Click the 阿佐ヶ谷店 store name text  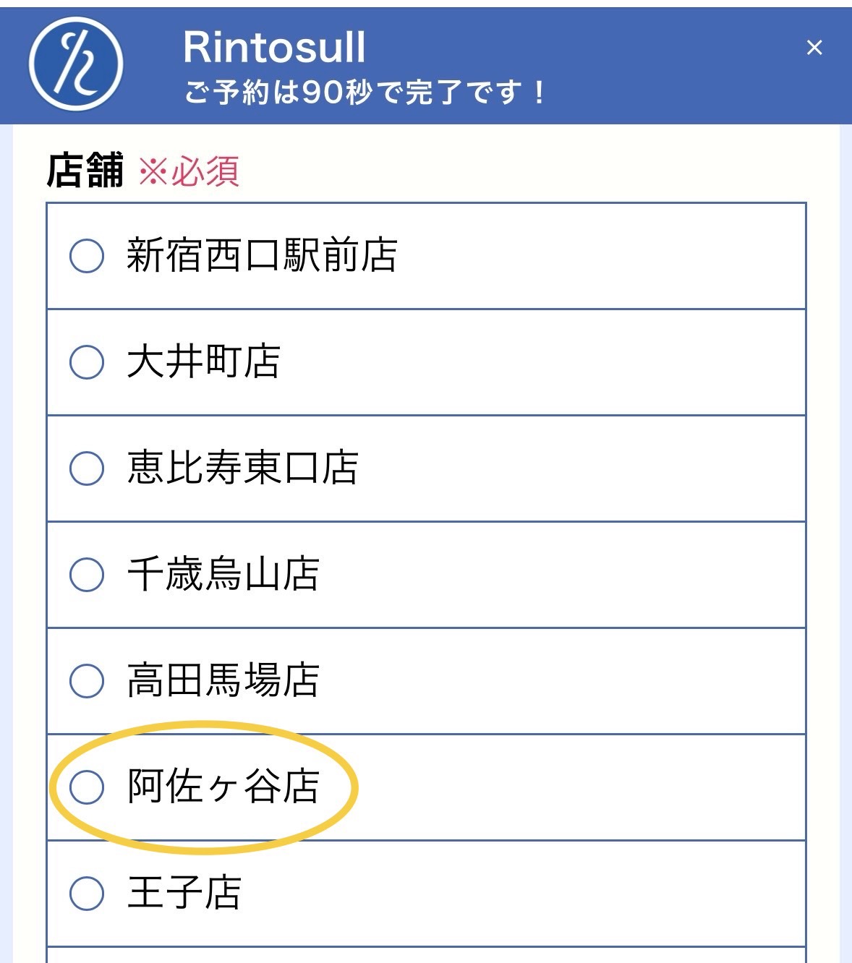[223, 787]
